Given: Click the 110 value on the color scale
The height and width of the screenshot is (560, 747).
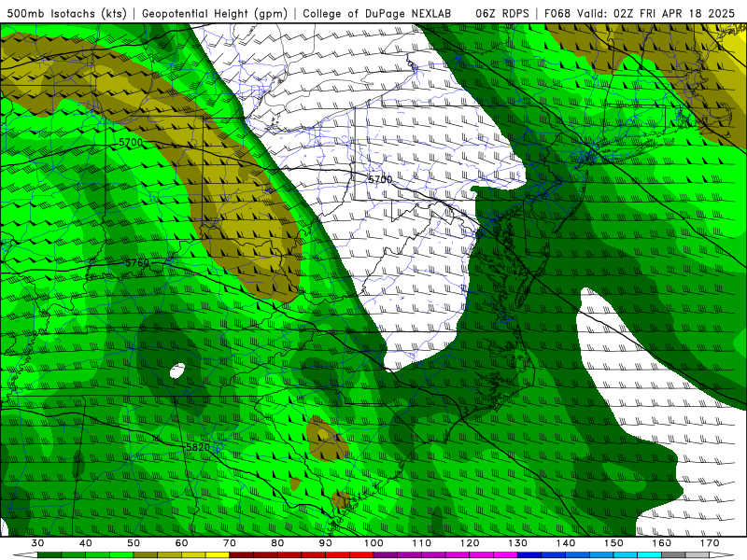Looking at the screenshot, I should [x=422, y=543].
